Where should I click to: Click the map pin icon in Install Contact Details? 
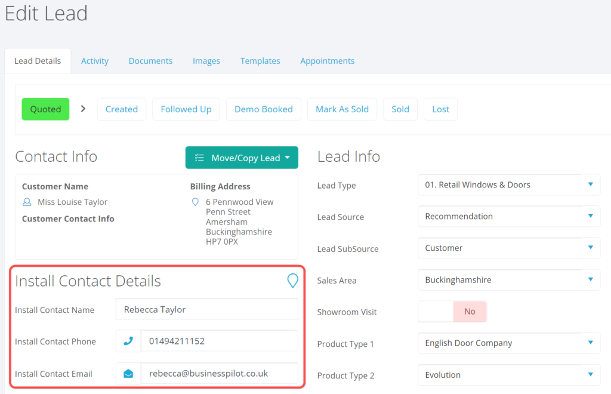pos(292,281)
